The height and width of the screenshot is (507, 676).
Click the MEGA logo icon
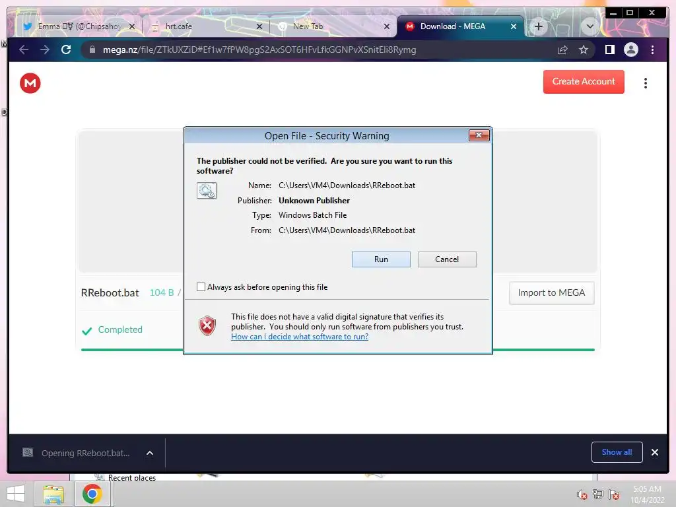point(30,83)
